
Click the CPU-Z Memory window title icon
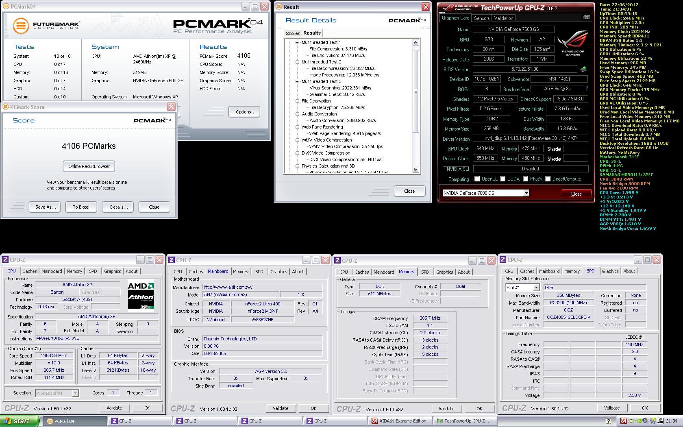pyautogui.click(x=337, y=261)
